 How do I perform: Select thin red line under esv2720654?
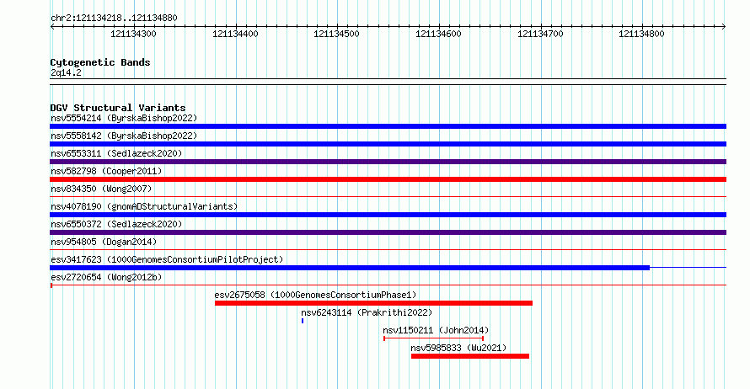(388, 285)
